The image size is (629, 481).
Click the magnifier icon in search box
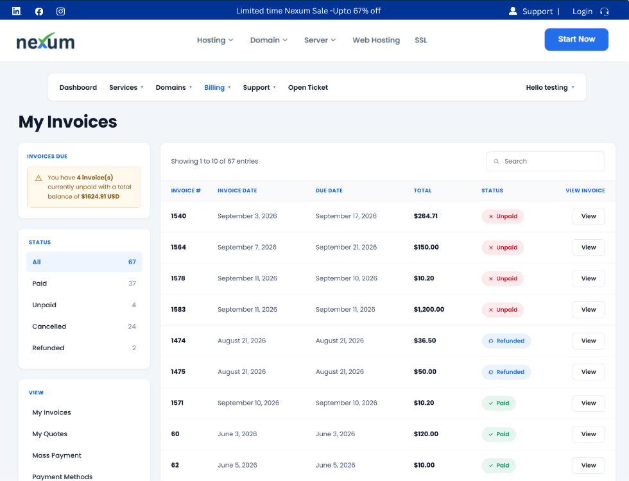(x=496, y=161)
